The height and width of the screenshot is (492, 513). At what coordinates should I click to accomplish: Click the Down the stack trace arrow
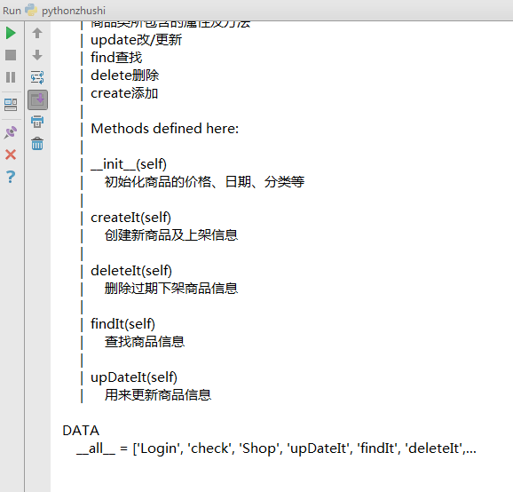[x=37, y=55]
